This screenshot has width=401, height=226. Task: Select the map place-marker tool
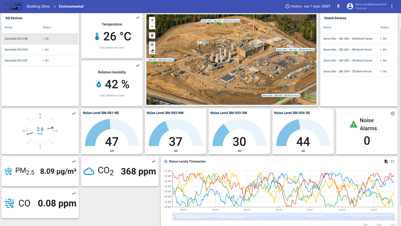tap(152, 35)
